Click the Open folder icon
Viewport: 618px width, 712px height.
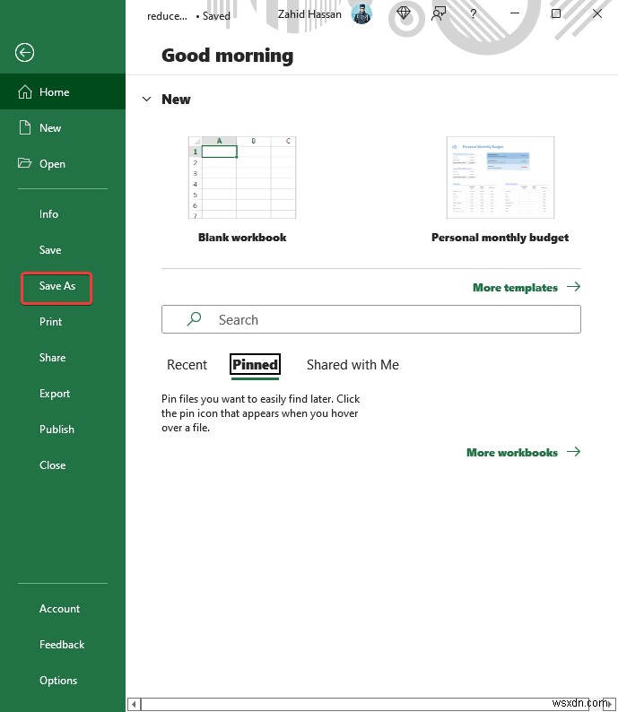pyautogui.click(x=24, y=164)
